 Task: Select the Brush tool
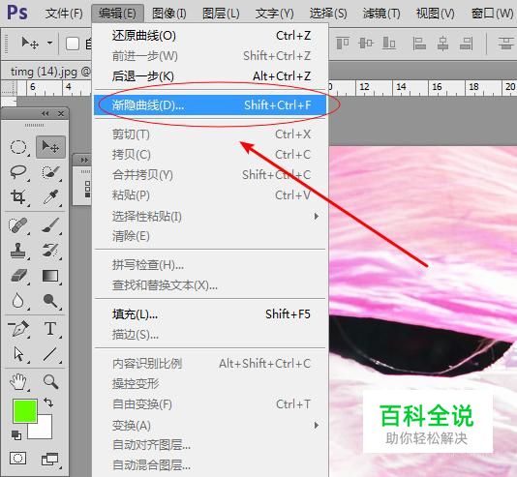point(50,225)
